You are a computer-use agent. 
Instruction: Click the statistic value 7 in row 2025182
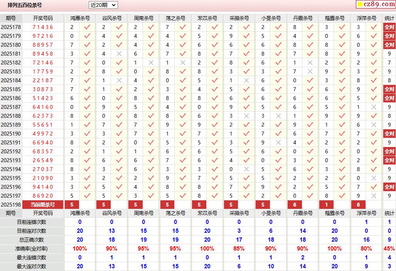click(389, 63)
